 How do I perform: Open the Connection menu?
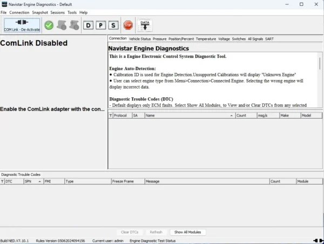coord(19,12)
